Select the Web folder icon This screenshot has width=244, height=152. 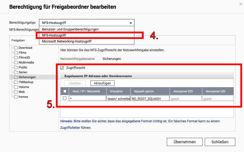(16, 92)
